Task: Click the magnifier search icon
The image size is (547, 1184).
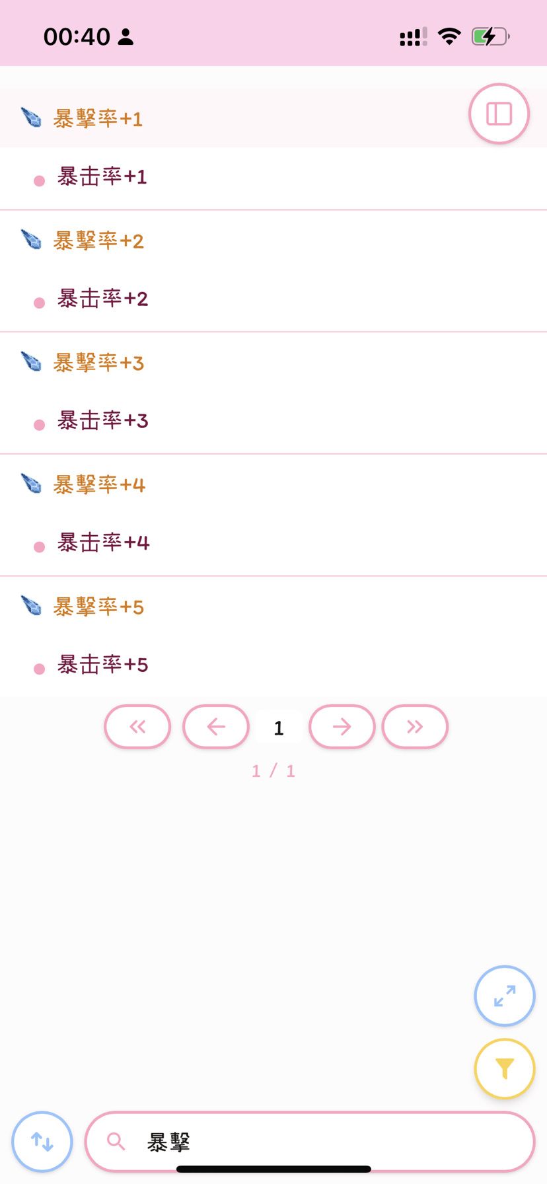Action: coord(116,1141)
